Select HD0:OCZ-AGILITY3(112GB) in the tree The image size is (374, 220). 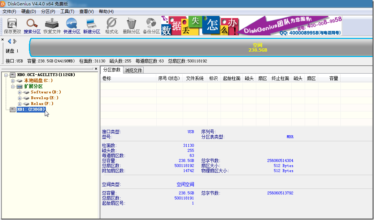coord(46,75)
